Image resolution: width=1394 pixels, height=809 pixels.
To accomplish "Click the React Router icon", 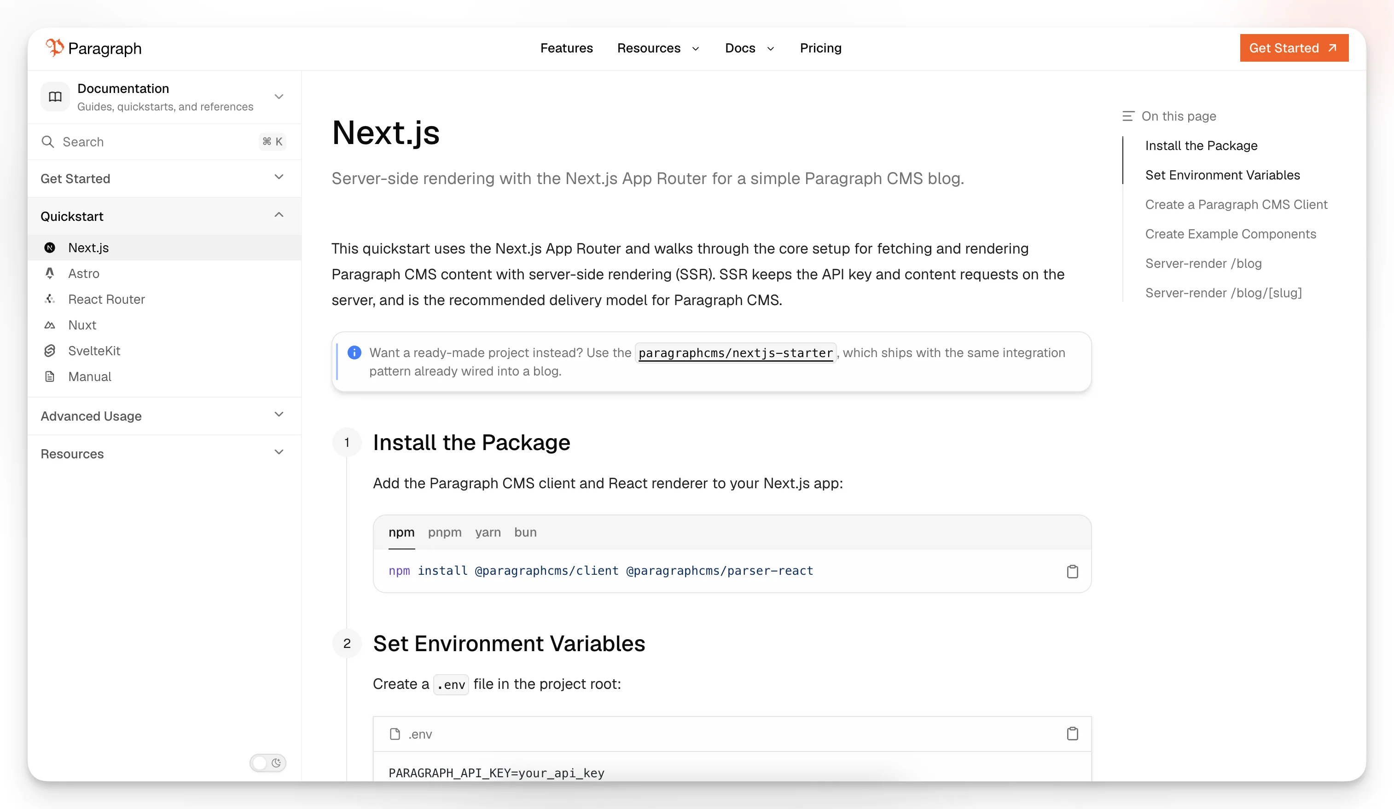I will [x=50, y=299].
